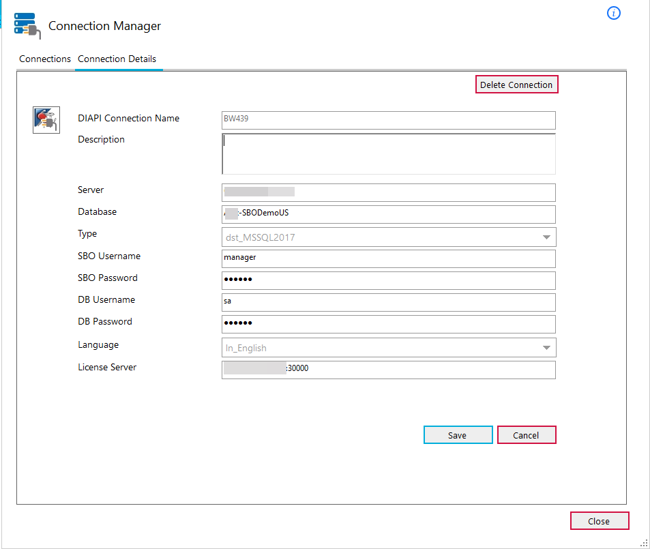Click the License Server field
The image size is (650, 549).
[x=389, y=370]
